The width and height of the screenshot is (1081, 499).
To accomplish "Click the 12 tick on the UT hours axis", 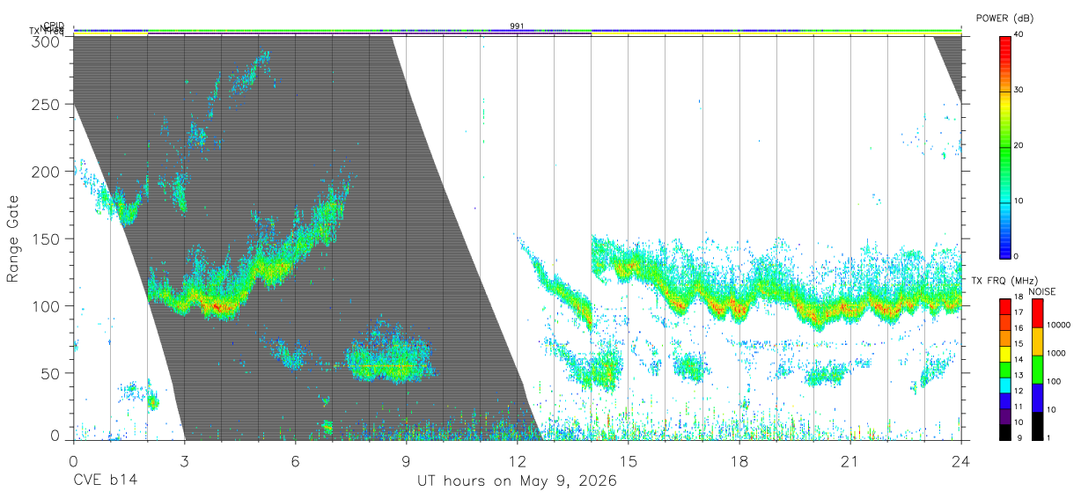I will 518,461.
